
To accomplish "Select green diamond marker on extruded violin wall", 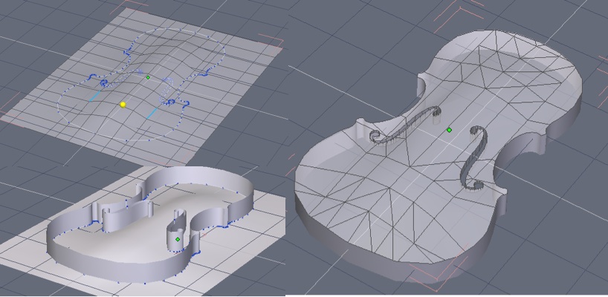I will [178, 239].
